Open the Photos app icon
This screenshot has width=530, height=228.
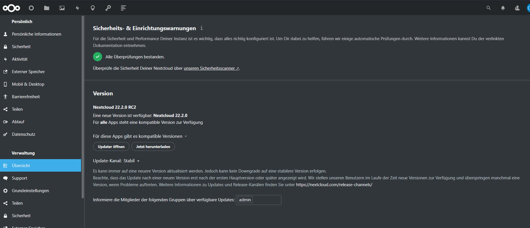(62, 8)
